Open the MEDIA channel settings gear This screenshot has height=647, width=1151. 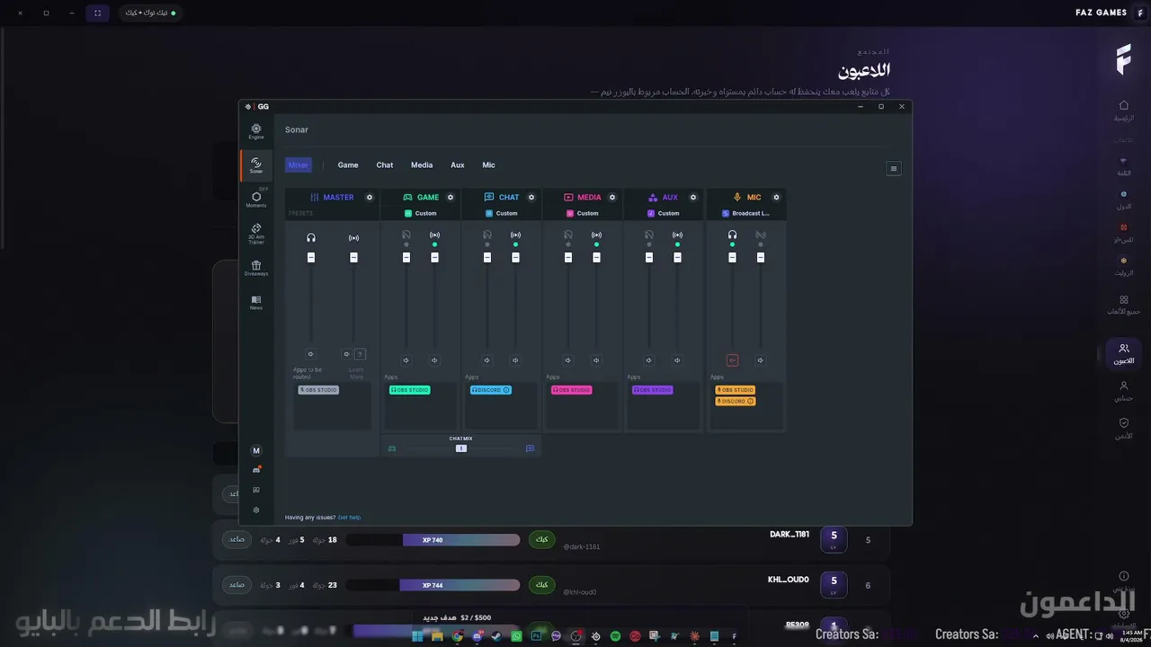point(612,198)
